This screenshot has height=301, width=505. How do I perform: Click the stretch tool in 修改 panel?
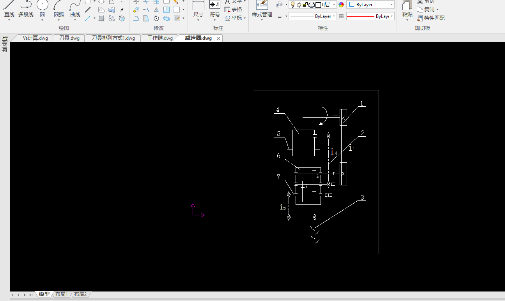click(x=146, y=18)
